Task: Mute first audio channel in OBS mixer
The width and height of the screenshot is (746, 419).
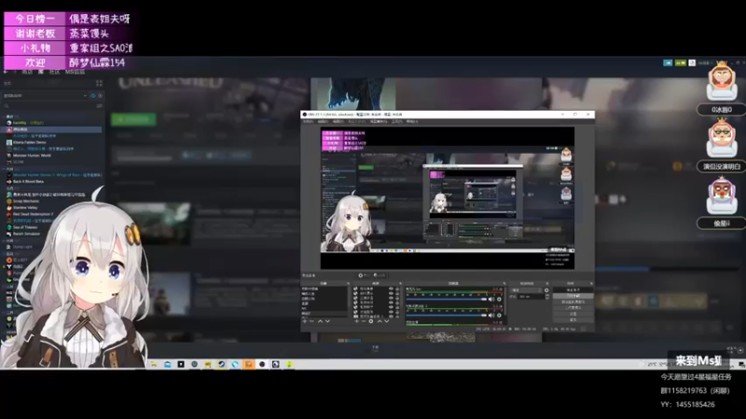Action: [491, 299]
